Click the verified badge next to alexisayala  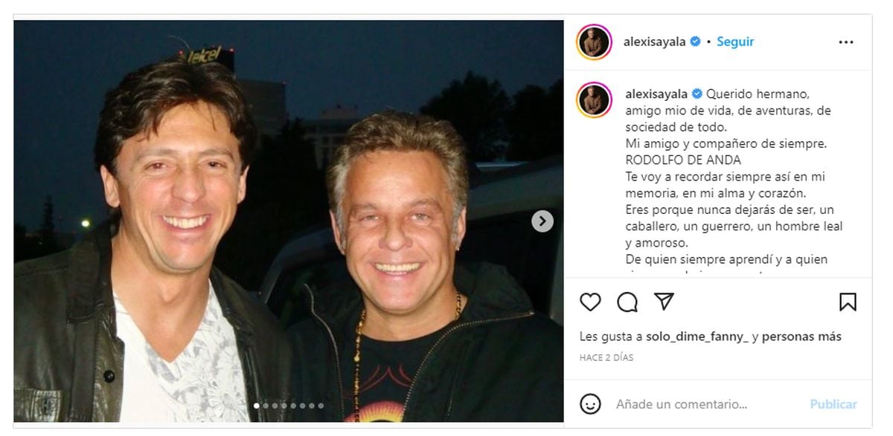694,42
